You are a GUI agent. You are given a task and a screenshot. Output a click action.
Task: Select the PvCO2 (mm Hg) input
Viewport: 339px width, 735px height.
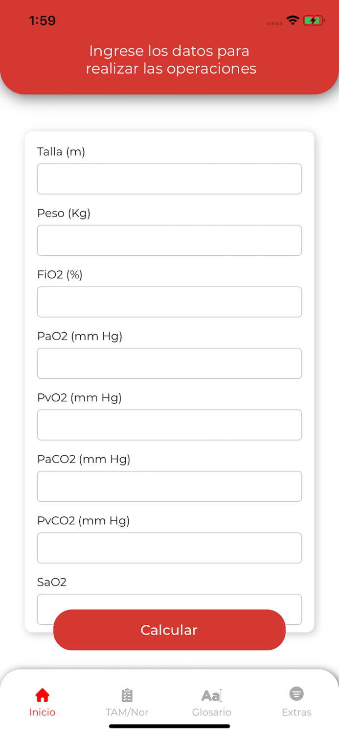[169, 548]
